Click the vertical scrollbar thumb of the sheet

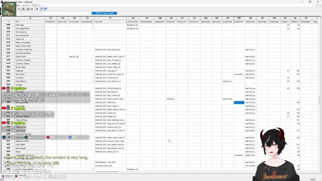pos(319,100)
